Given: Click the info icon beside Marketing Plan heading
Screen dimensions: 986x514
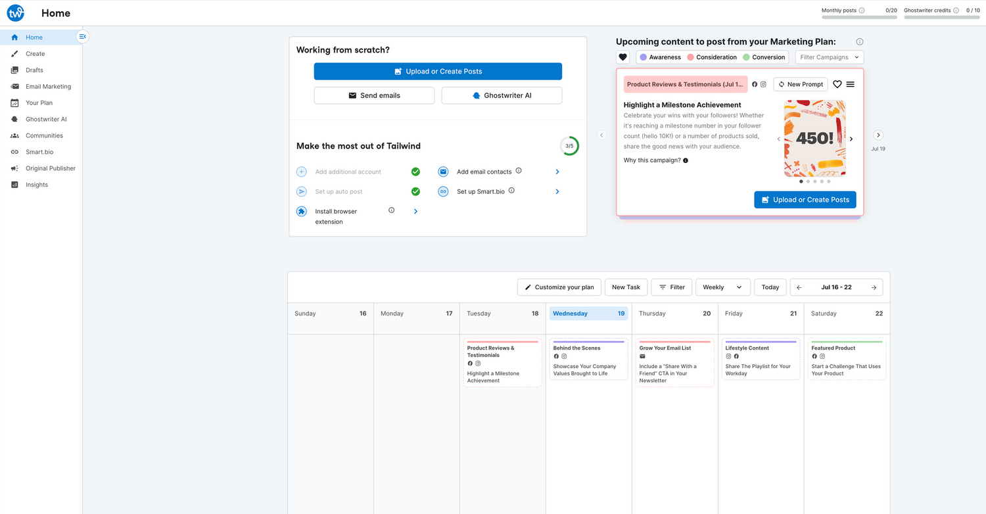Looking at the screenshot, I should tap(860, 41).
